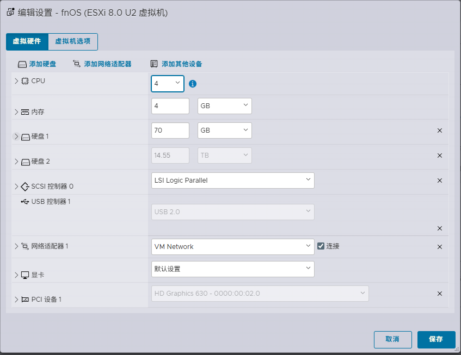The width and height of the screenshot is (461, 355).
Task: Click the 硬盘 1 size input showing 70
Action: (170, 130)
